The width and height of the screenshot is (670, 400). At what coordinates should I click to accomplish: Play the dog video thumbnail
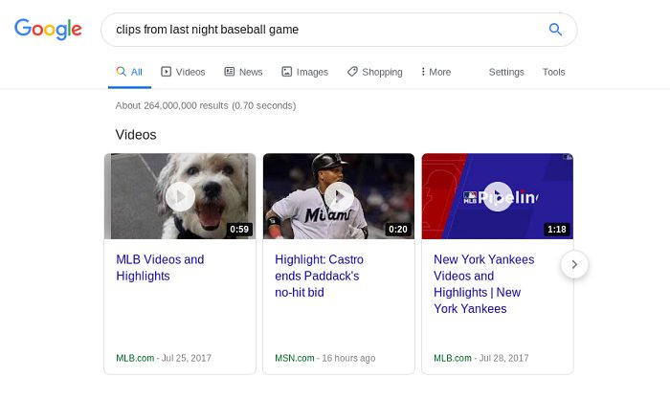(x=180, y=196)
